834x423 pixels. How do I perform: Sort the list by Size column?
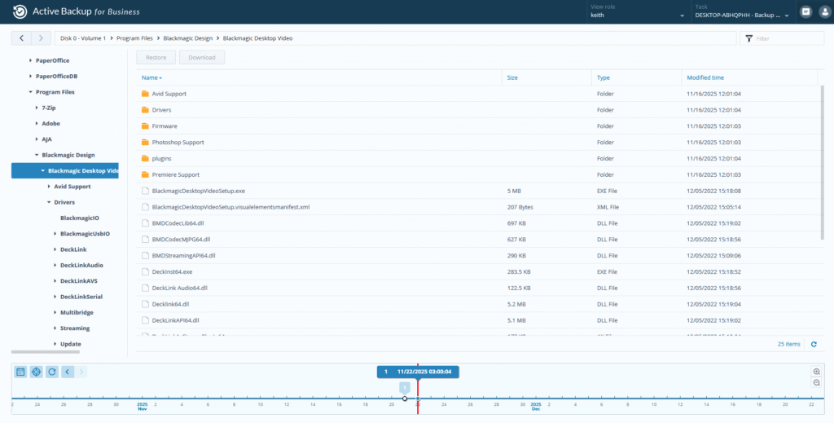[x=512, y=77]
